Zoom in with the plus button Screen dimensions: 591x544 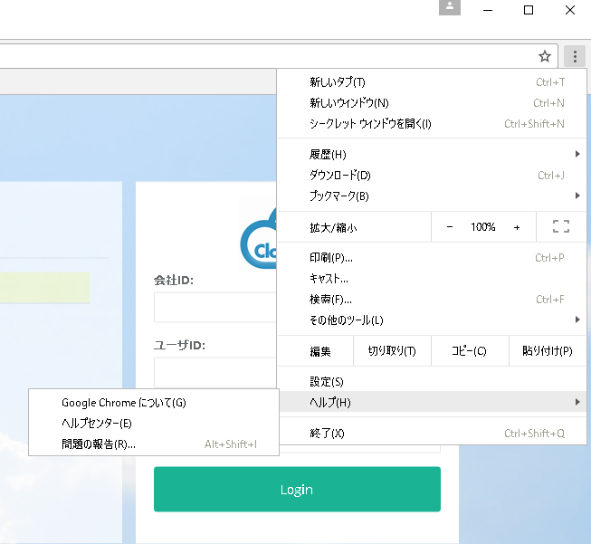[517, 227]
